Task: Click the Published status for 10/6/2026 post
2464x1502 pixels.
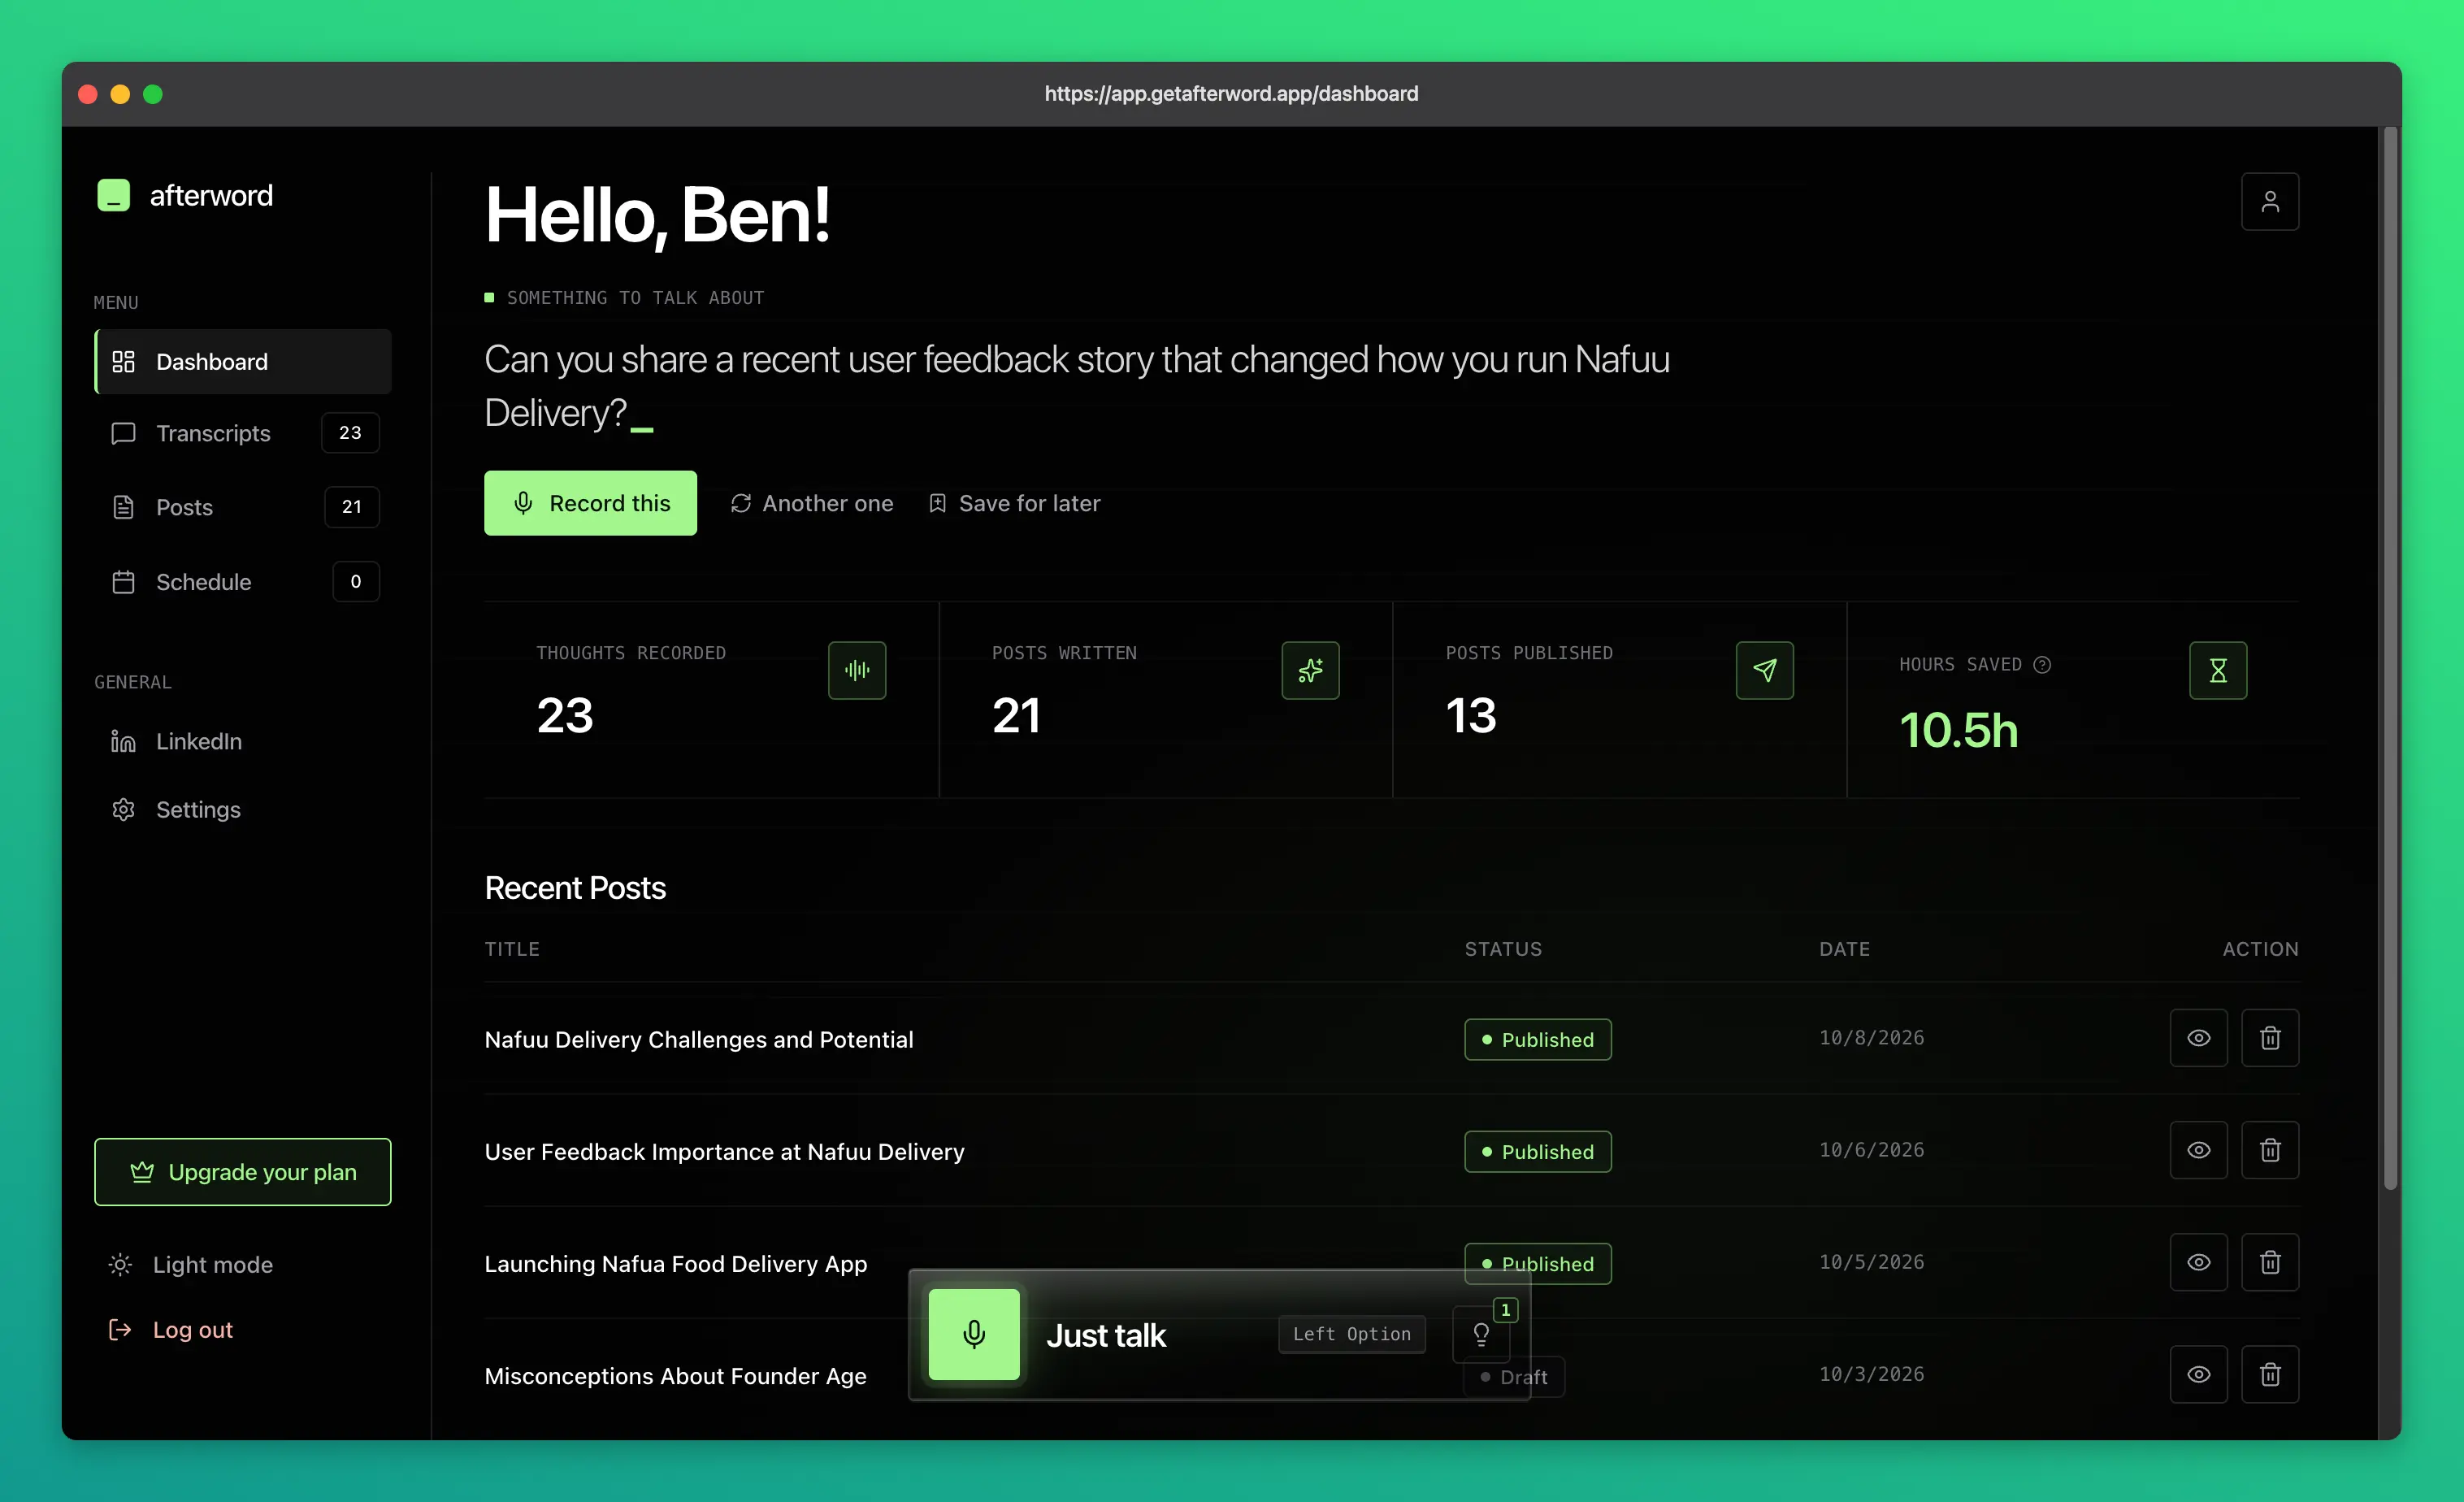Action: pos(1537,1151)
